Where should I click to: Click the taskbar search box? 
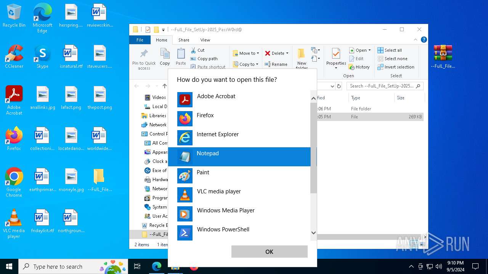click(73, 266)
